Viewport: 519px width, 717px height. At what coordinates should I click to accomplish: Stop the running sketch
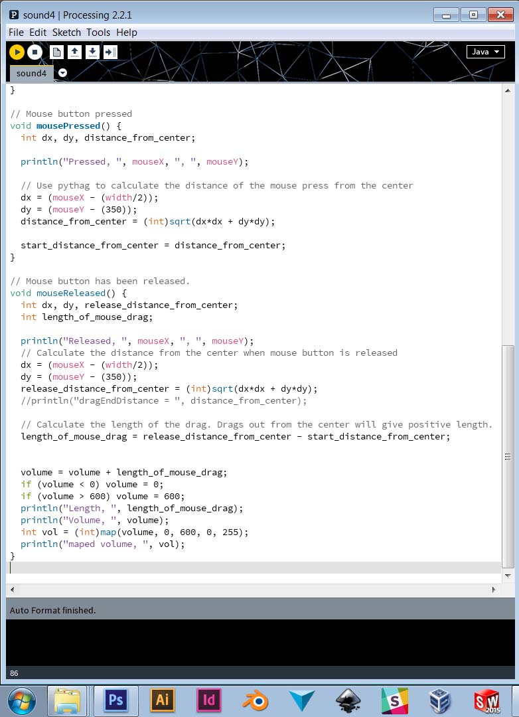click(35, 52)
